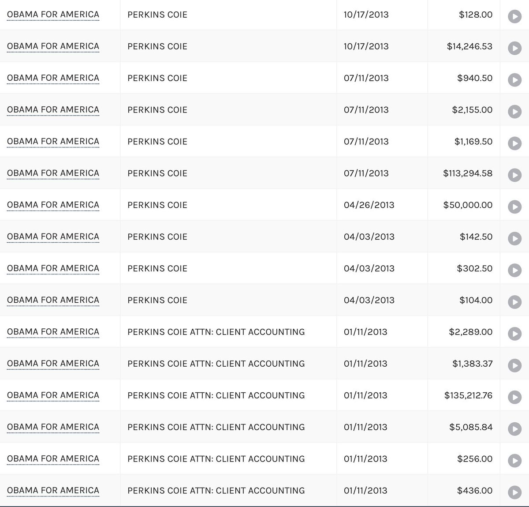The height and width of the screenshot is (507, 529).
Task: Click Perkins Coie recipient in $50,000.00 row
Action: [157, 205]
